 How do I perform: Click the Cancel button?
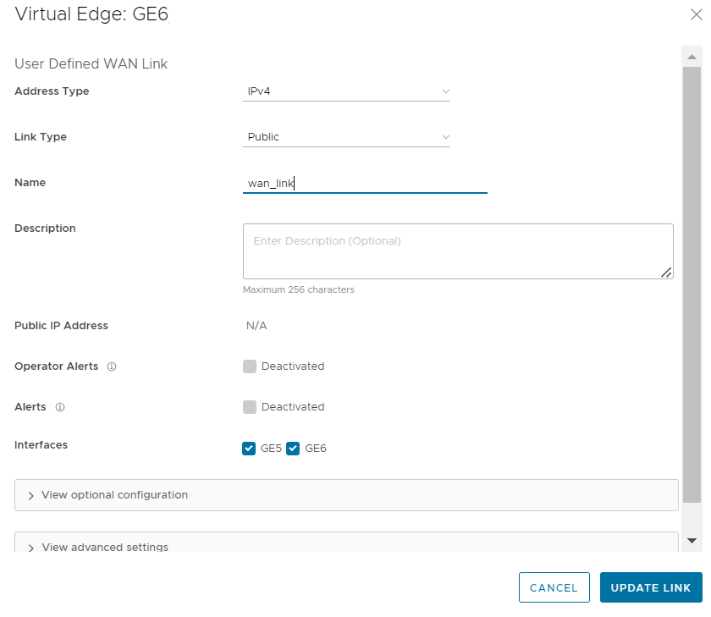(x=554, y=587)
